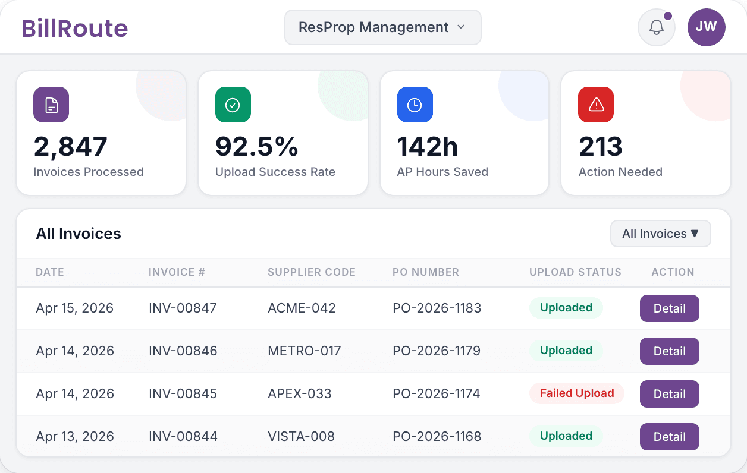Open the Invoices Processed document icon
This screenshot has width=747, height=473.
coord(51,105)
